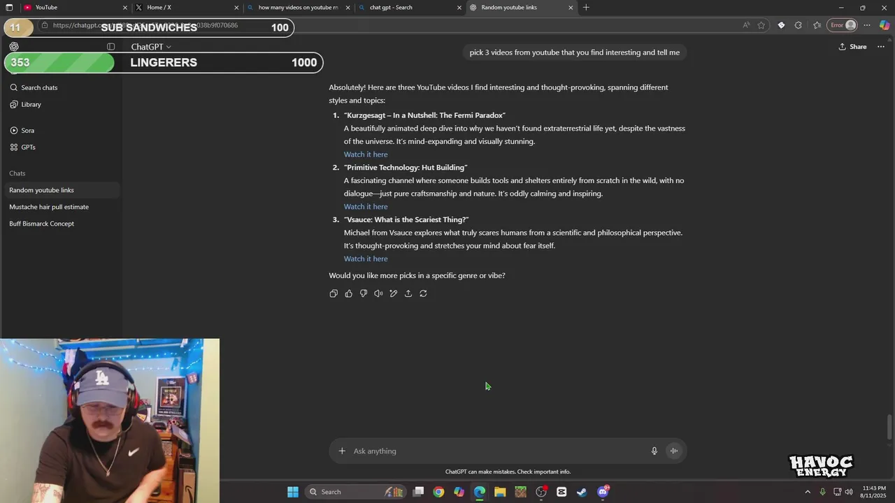
Task: Collapse the ChatGPT sidebar
Action: pyautogui.click(x=110, y=47)
